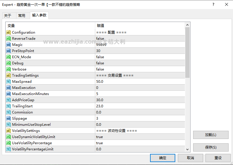The height and width of the screenshot is (165, 233).
Task: Click the 加载(L) button
Action: pyautogui.click(x=211, y=135)
